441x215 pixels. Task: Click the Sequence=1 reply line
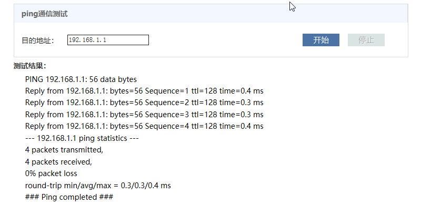144,91
